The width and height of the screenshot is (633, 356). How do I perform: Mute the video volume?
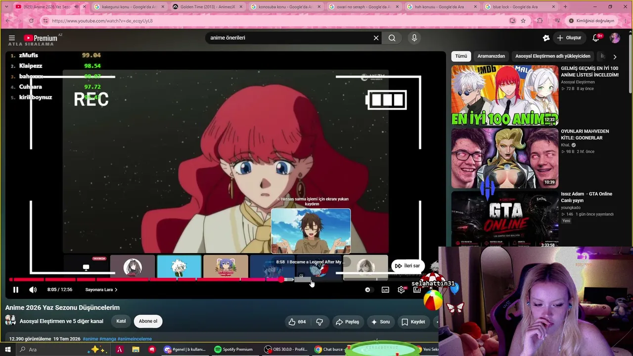33,290
